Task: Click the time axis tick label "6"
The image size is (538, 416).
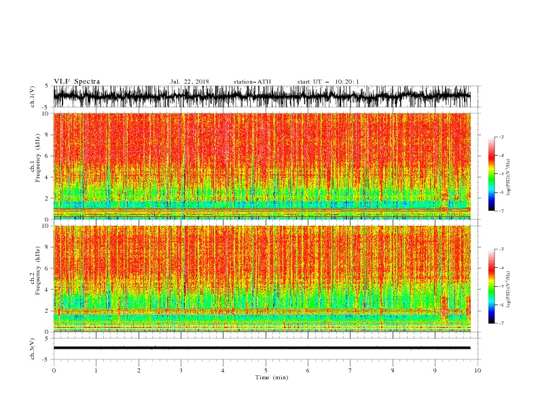Action: 308,370
